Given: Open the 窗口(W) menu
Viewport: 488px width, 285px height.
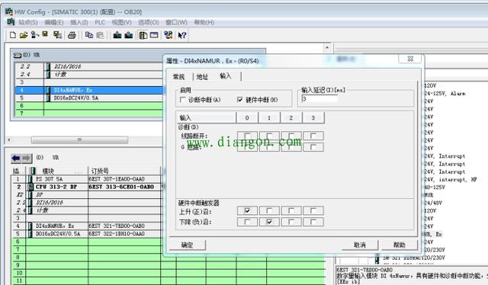Looking at the screenshot, I should pos(176,22).
